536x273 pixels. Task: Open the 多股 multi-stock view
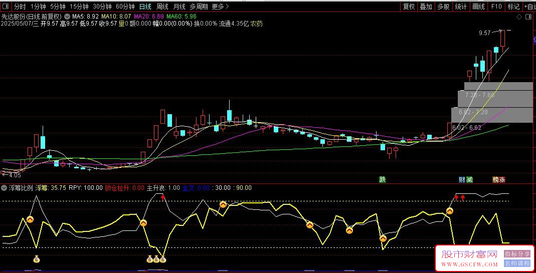click(x=443, y=6)
